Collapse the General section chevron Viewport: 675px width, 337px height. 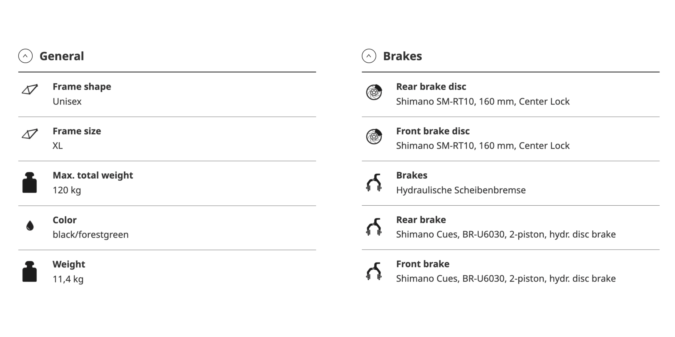pyautogui.click(x=25, y=56)
